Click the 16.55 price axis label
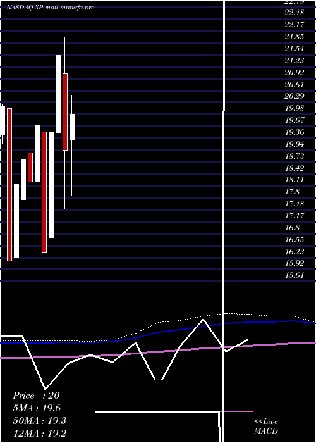This screenshot has width=316, height=443. pyautogui.click(x=295, y=240)
